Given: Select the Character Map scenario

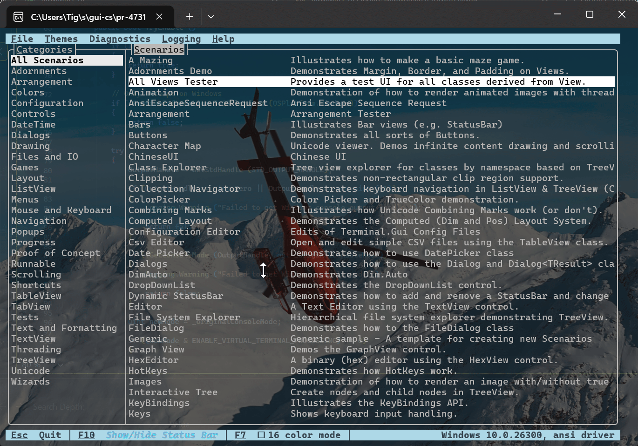Looking at the screenshot, I should click(164, 146).
